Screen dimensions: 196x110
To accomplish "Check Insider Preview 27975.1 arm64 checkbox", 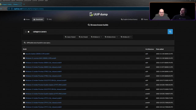I will tap(24, 103).
